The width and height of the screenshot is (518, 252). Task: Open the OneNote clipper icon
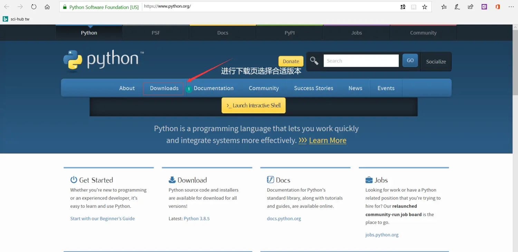[x=484, y=7]
